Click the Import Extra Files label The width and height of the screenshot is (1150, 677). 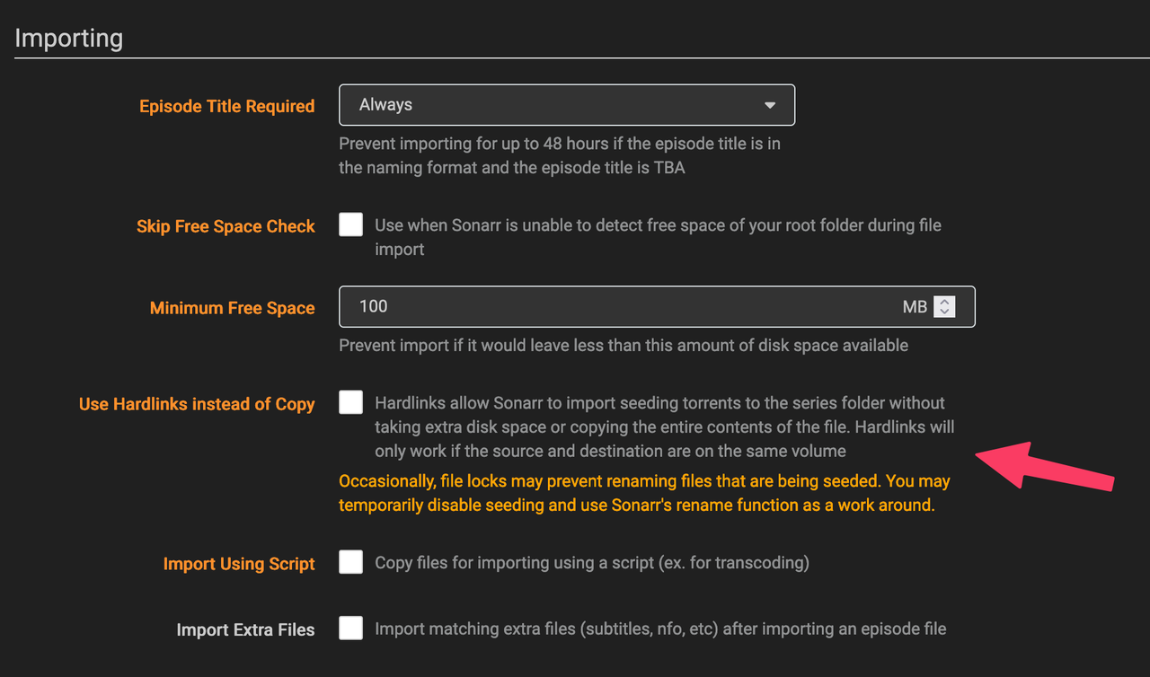[x=245, y=629]
